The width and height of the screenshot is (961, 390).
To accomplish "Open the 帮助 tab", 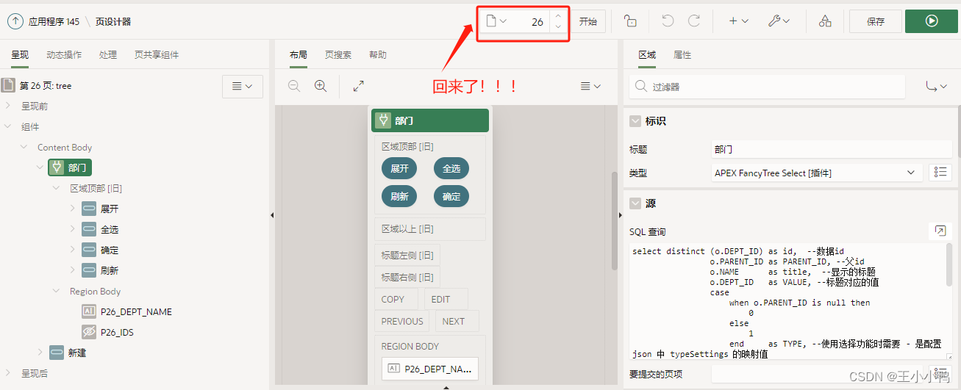I will point(378,55).
